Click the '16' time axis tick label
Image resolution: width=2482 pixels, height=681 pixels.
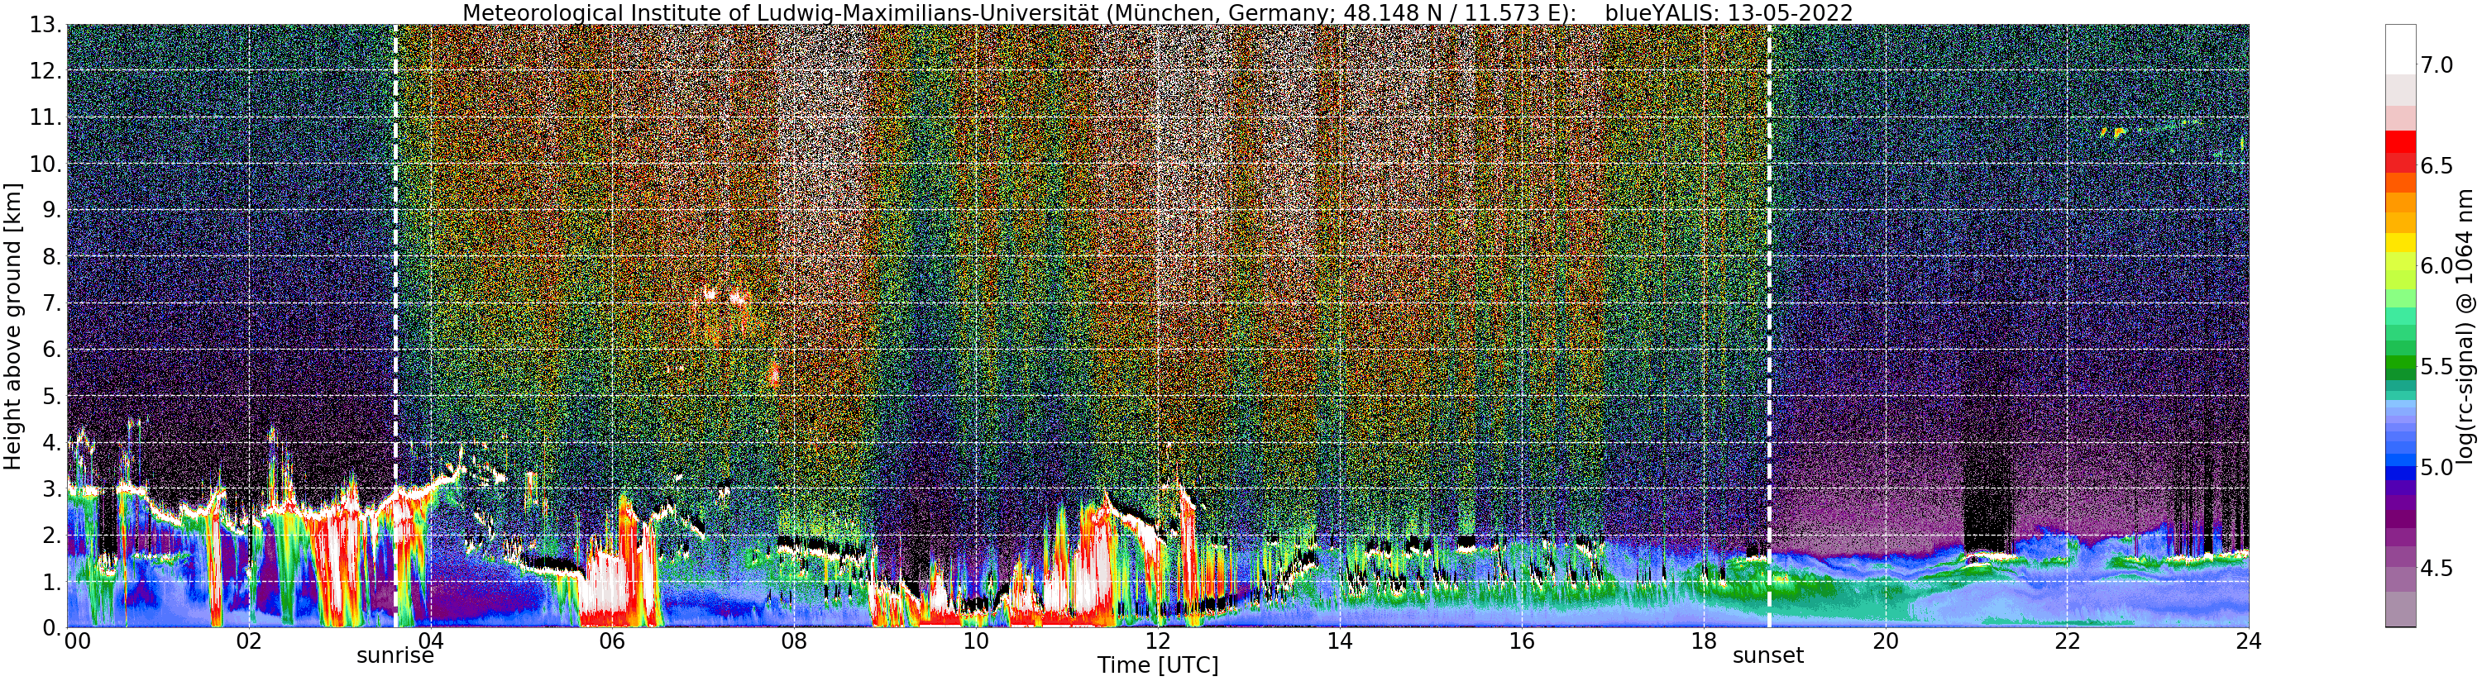point(1522,641)
